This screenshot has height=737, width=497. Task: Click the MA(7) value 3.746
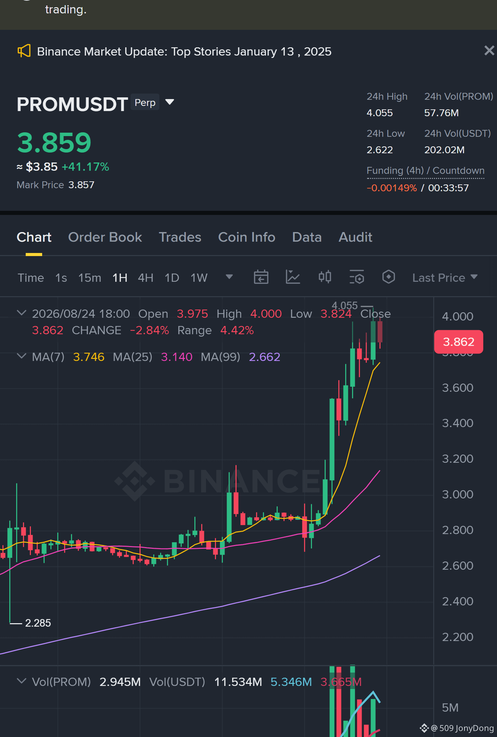click(x=89, y=357)
